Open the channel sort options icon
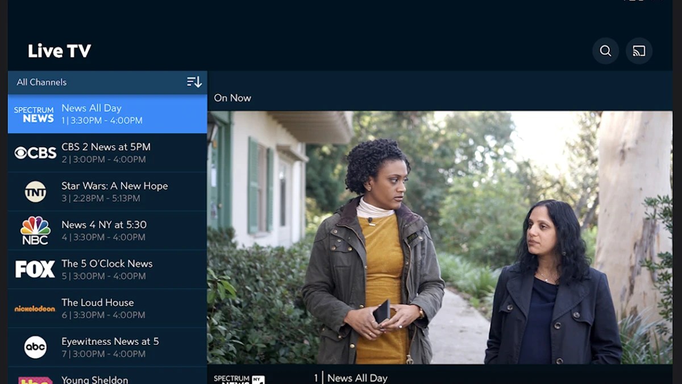This screenshot has width=682, height=384. pos(193,81)
